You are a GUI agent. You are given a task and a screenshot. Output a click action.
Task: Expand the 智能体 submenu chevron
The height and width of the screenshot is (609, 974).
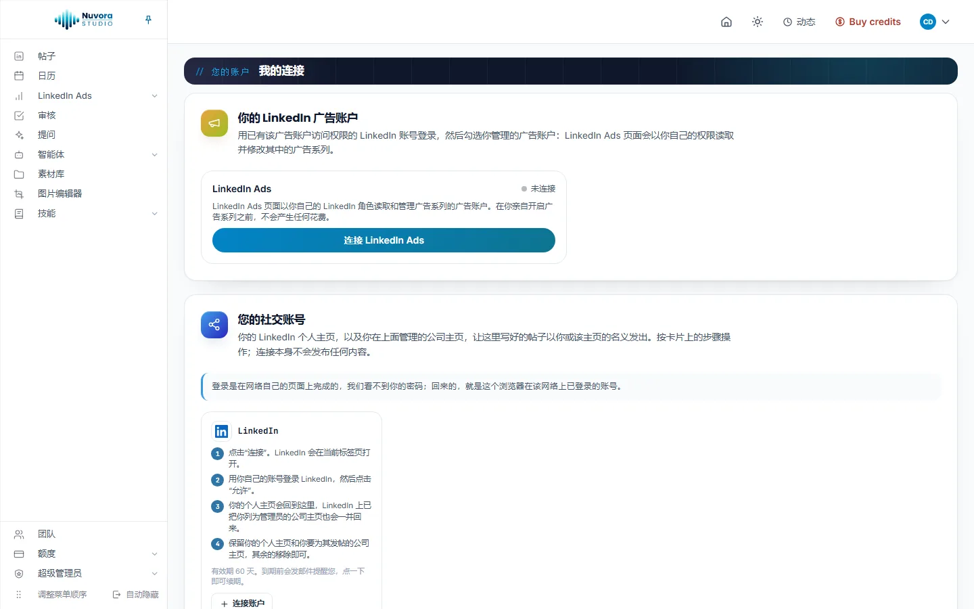click(x=154, y=155)
